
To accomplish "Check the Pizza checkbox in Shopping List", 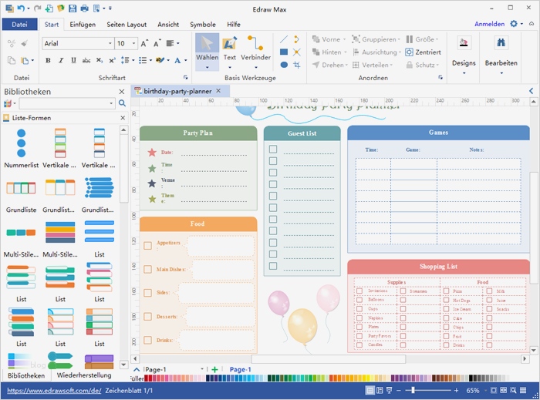I will click(x=447, y=291).
